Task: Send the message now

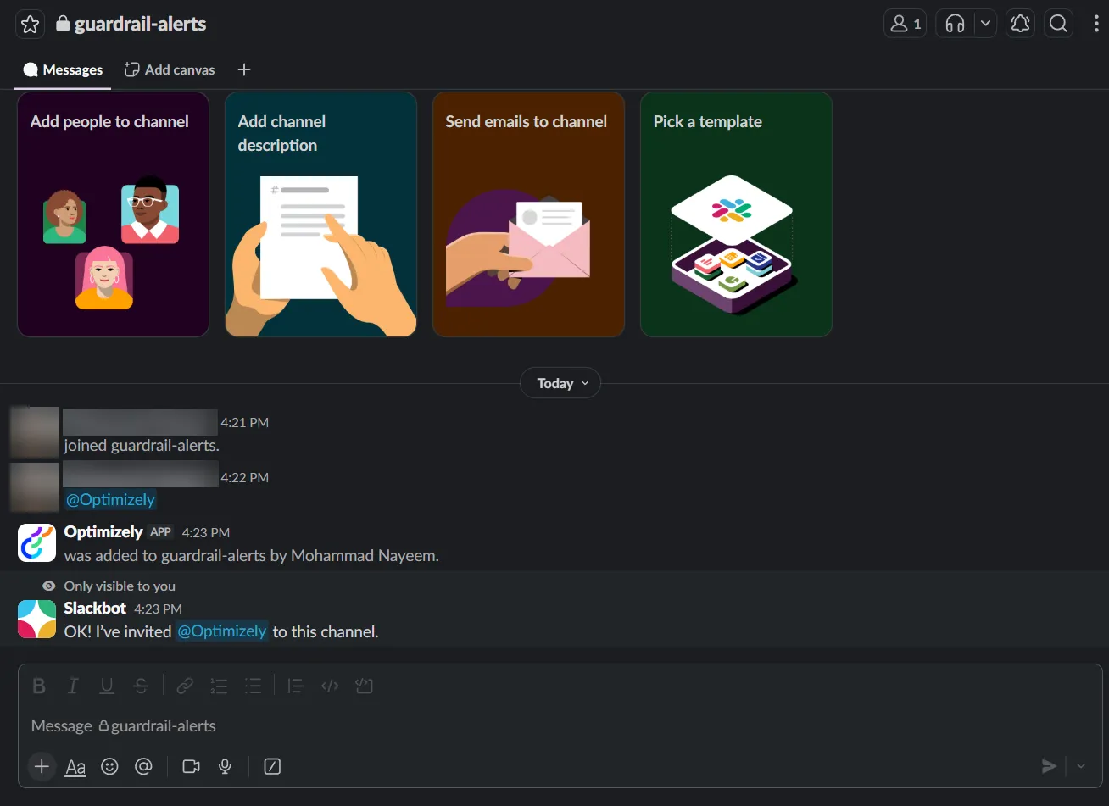Action: (1049, 766)
